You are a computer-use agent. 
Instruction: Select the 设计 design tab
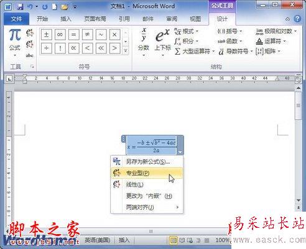222,19
